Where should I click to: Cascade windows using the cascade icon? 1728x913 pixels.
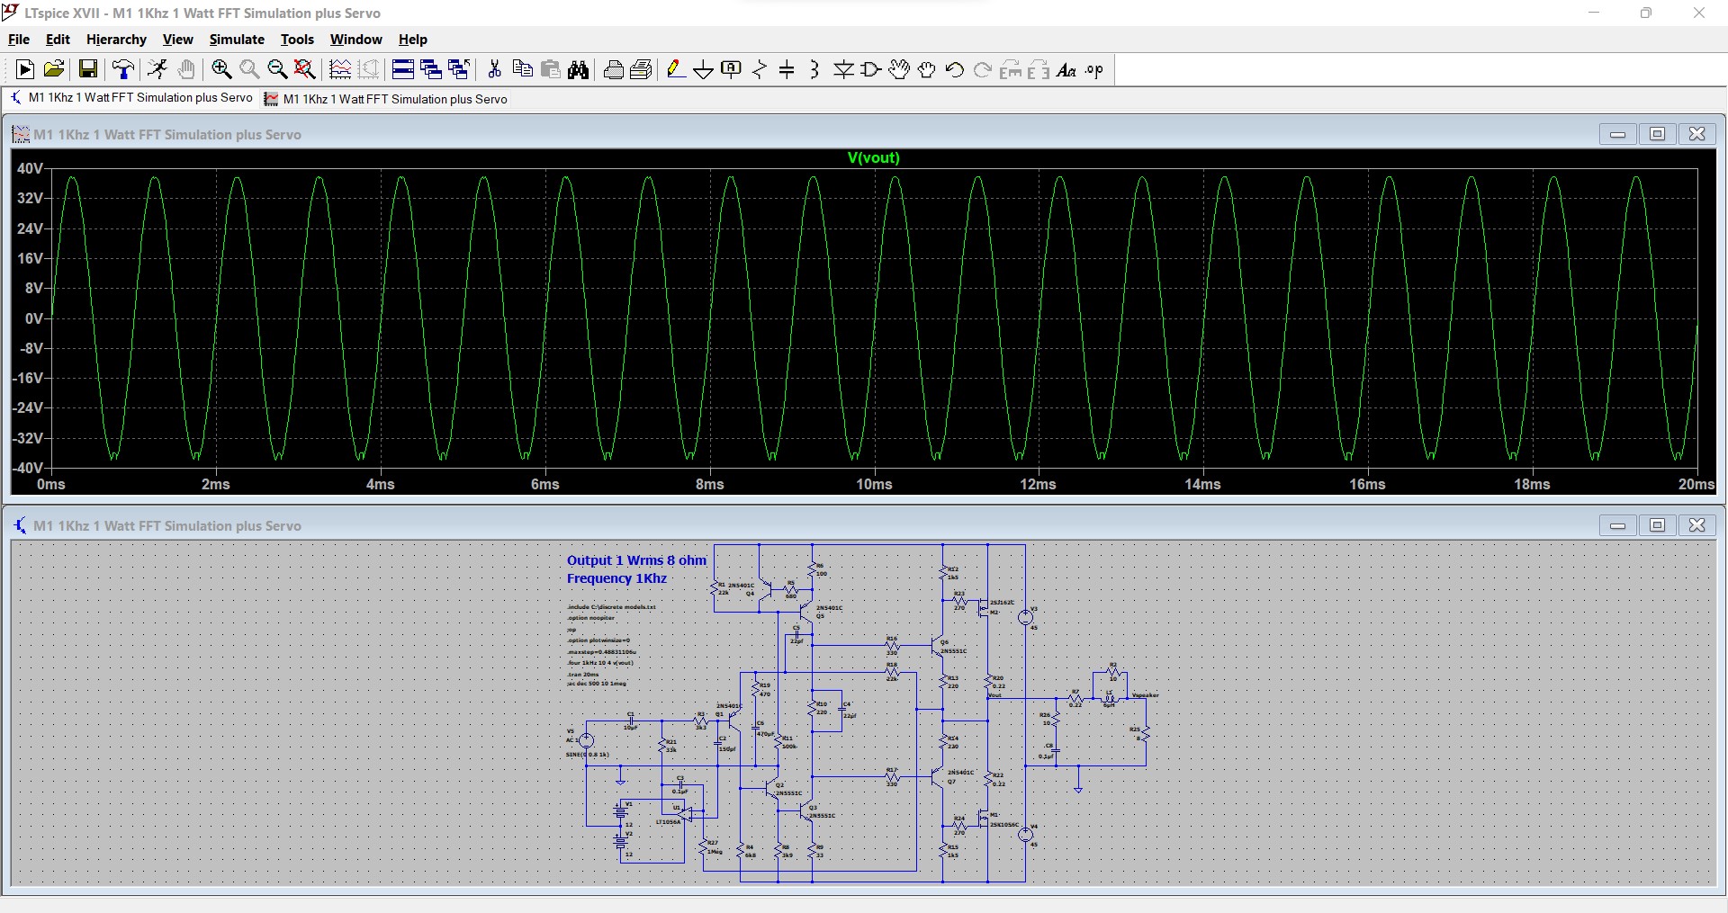point(431,69)
